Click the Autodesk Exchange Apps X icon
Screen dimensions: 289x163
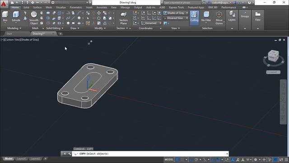[x=234, y=3]
